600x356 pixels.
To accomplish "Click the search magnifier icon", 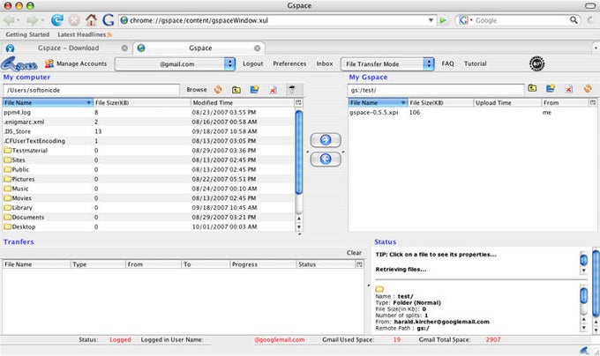I will (x=574, y=20).
